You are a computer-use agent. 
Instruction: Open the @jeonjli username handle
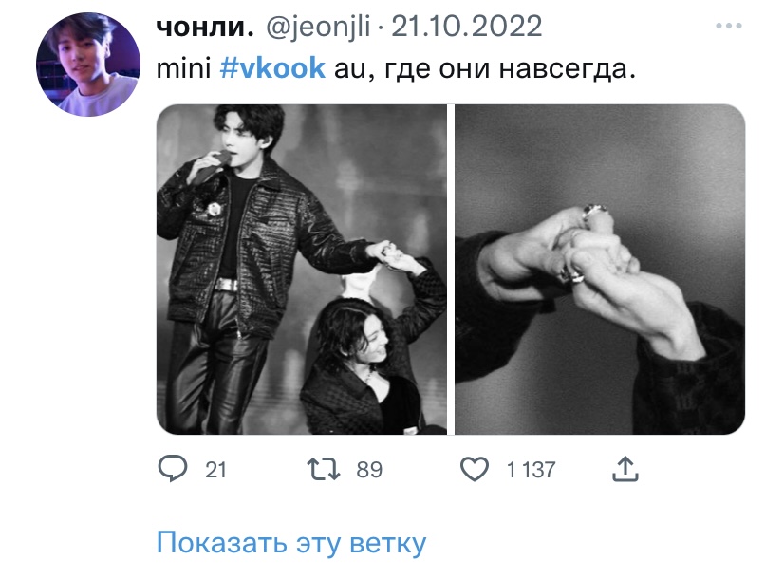click(318, 27)
